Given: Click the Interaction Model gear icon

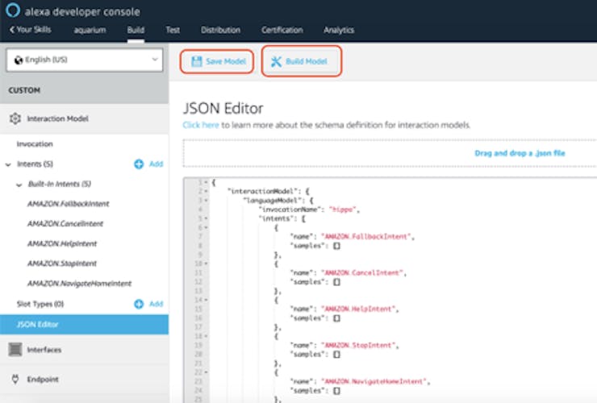Looking at the screenshot, I should [x=15, y=118].
